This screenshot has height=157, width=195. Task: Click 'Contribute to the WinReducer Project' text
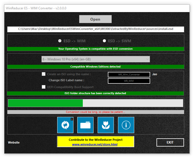click(95, 140)
